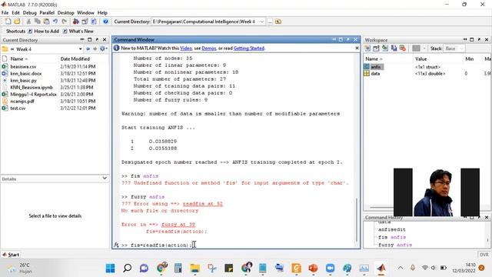Select file beasiswa.csv
The height and width of the screenshot is (277, 492).
coord(23,67)
